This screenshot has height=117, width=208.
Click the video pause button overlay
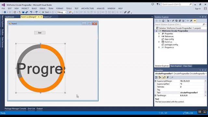click(x=200, y=112)
